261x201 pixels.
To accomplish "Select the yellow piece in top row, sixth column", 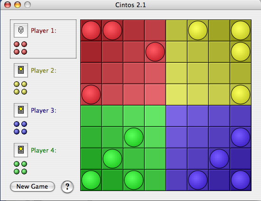I will point(198,30).
